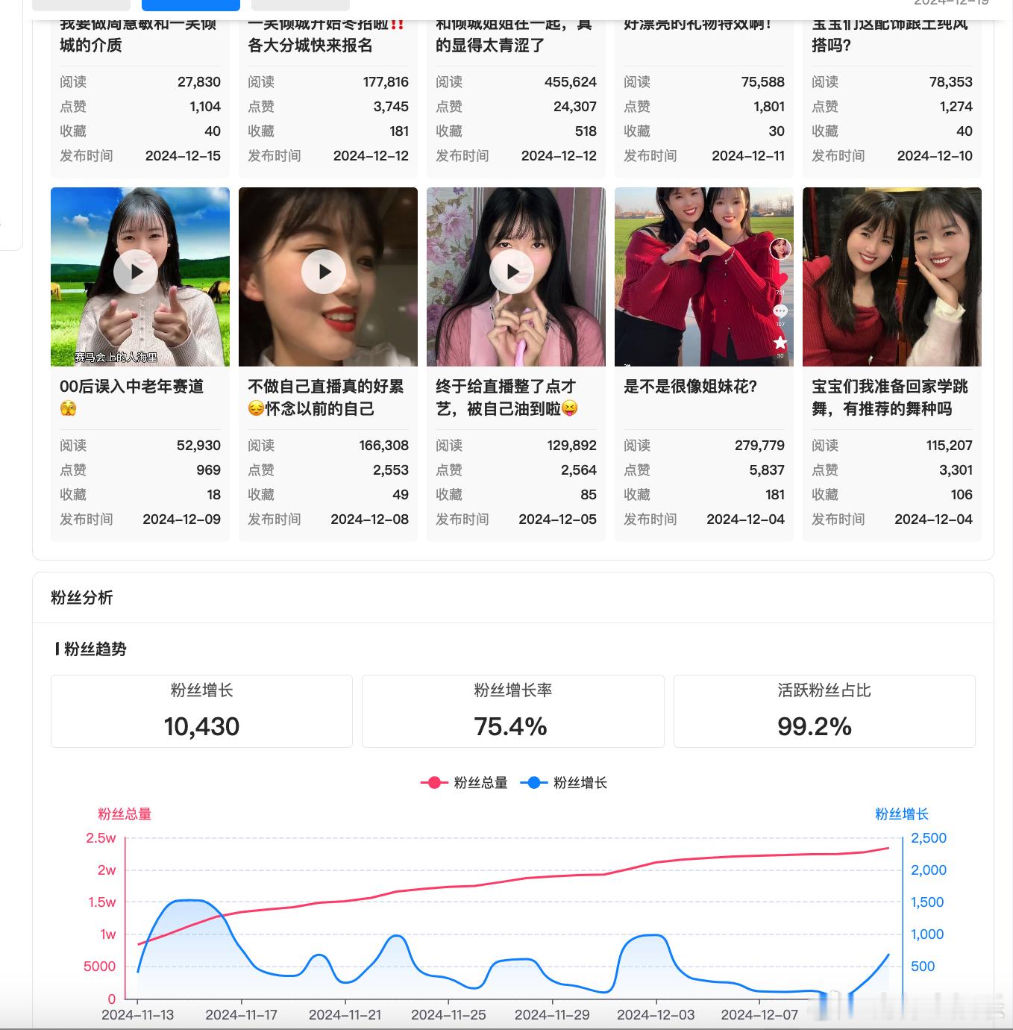Screen dimensions: 1013x1030
Task: Click the publish date 2024-12-05
Action: pyautogui.click(x=557, y=519)
